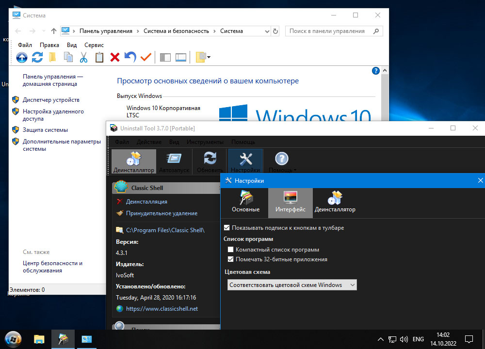485x349 pixels.
Task: Close the Настройки dialog
Action: (480, 180)
